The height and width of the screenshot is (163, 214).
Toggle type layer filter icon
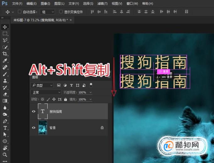pos(71,85)
